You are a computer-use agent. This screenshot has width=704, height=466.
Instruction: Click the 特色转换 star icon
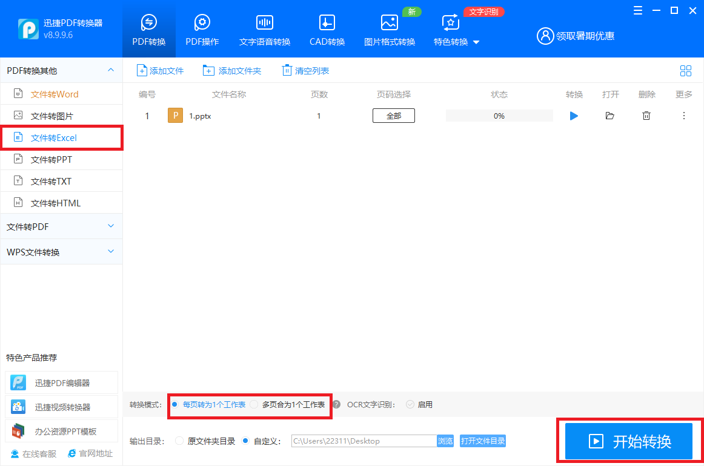[x=450, y=22]
